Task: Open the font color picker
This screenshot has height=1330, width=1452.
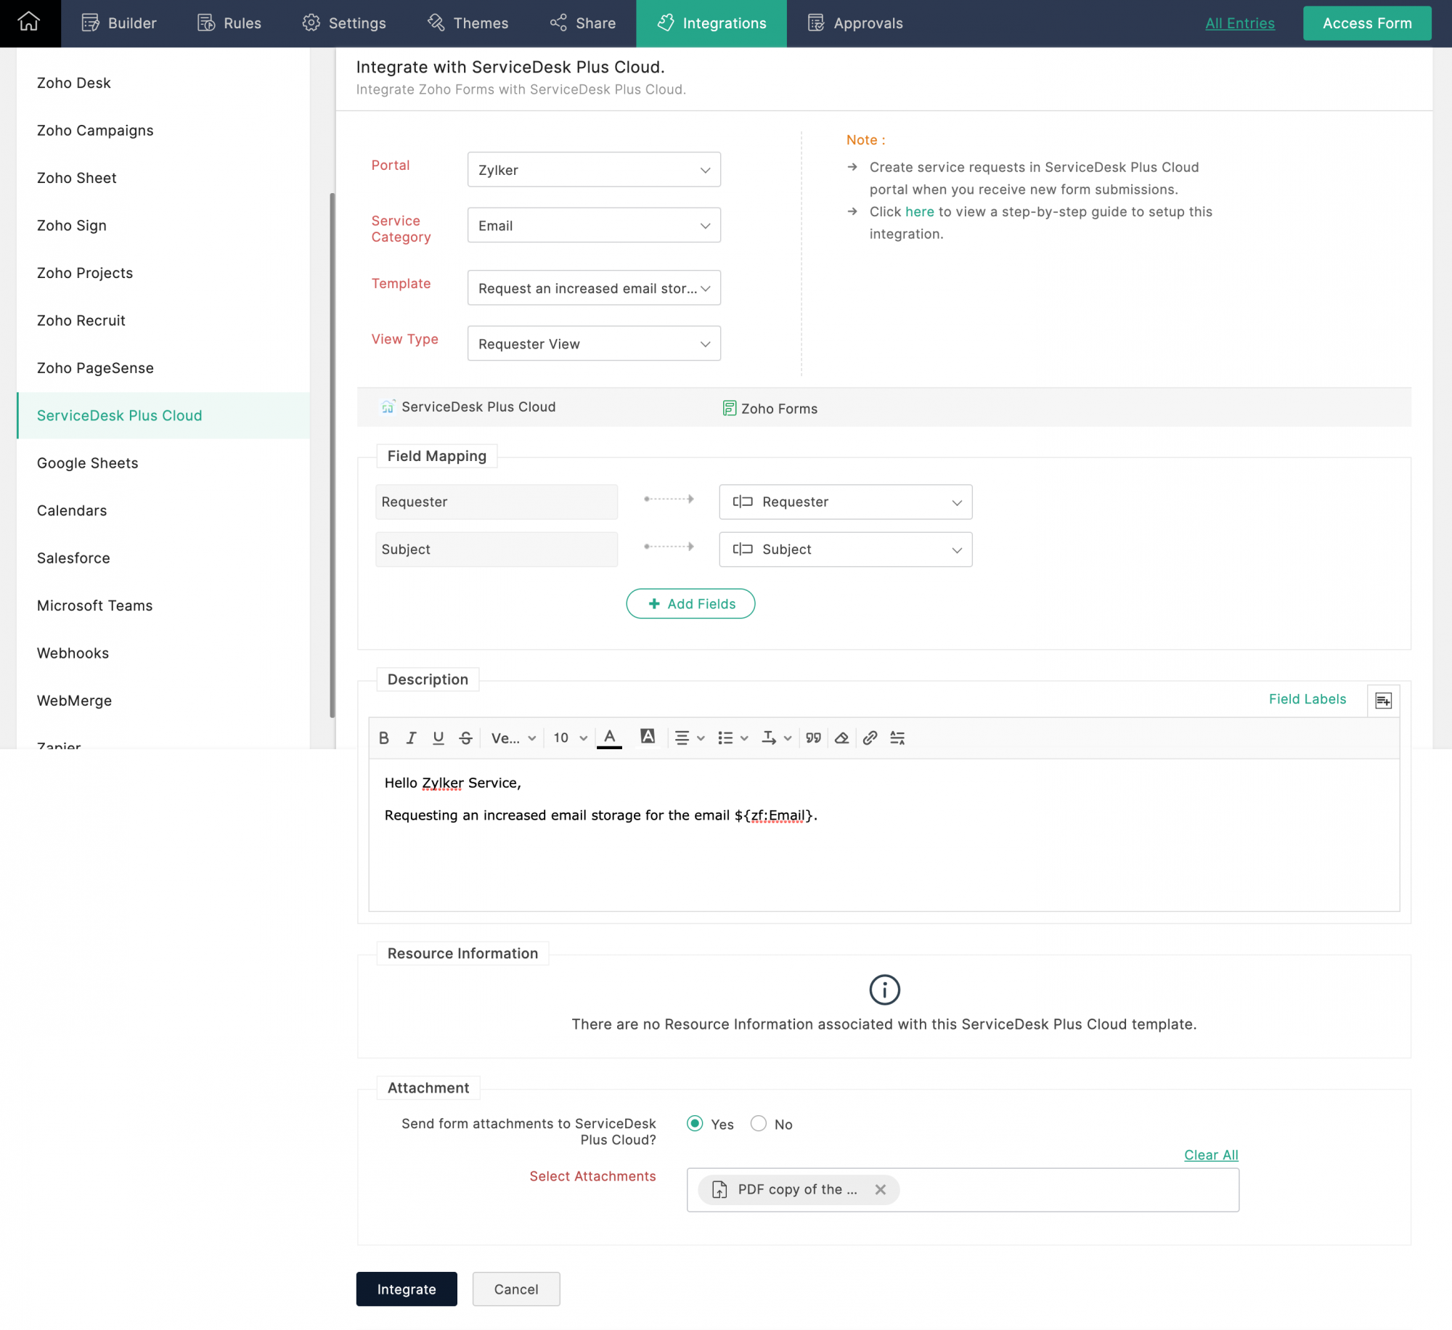Action: pyautogui.click(x=610, y=738)
